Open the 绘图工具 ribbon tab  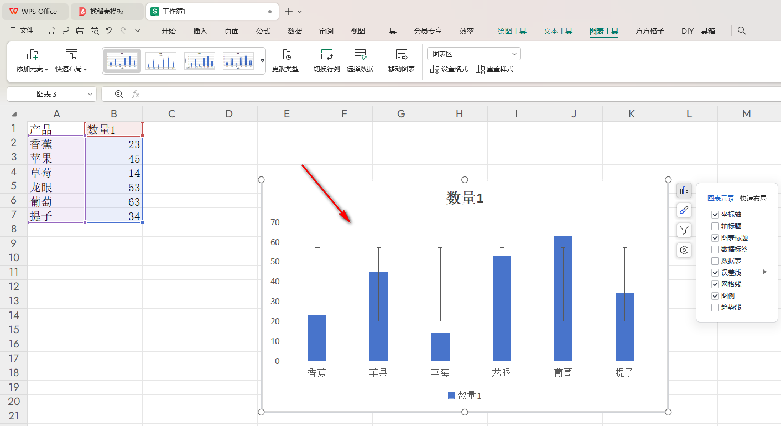pyautogui.click(x=512, y=31)
